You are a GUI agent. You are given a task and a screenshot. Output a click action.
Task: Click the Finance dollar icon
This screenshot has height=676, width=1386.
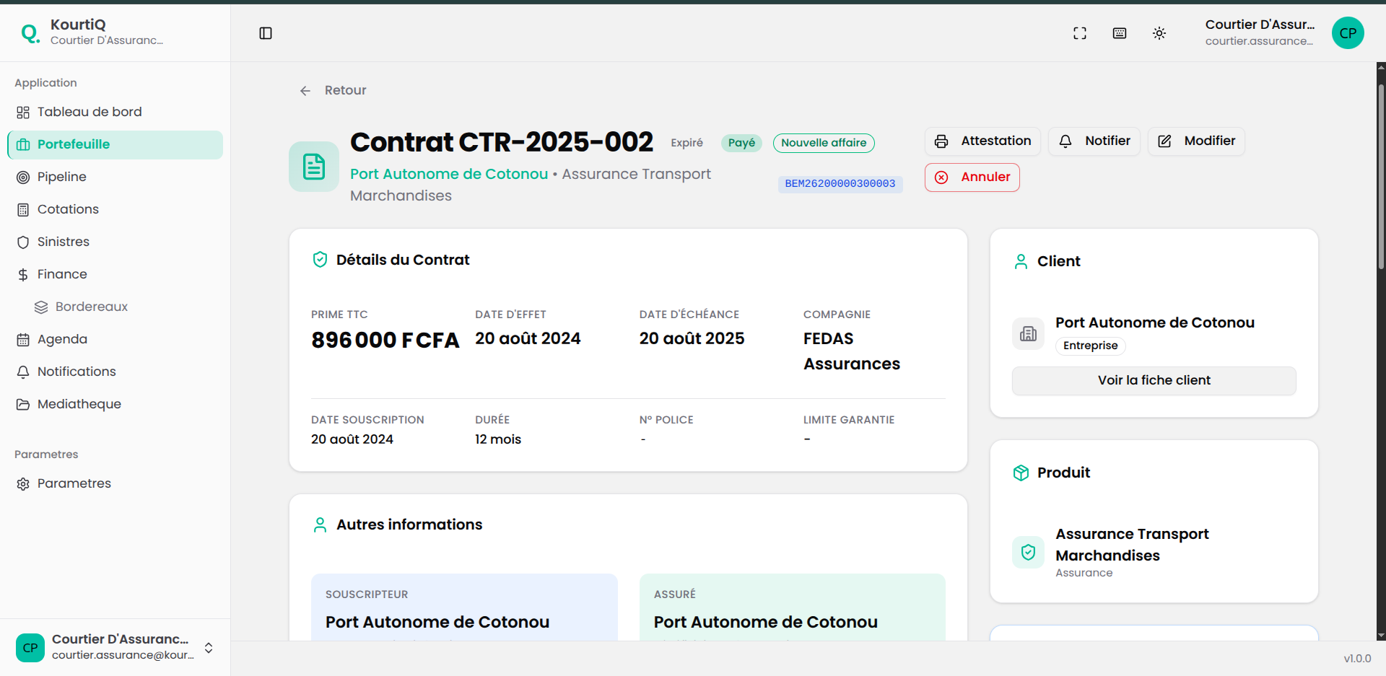click(x=21, y=274)
